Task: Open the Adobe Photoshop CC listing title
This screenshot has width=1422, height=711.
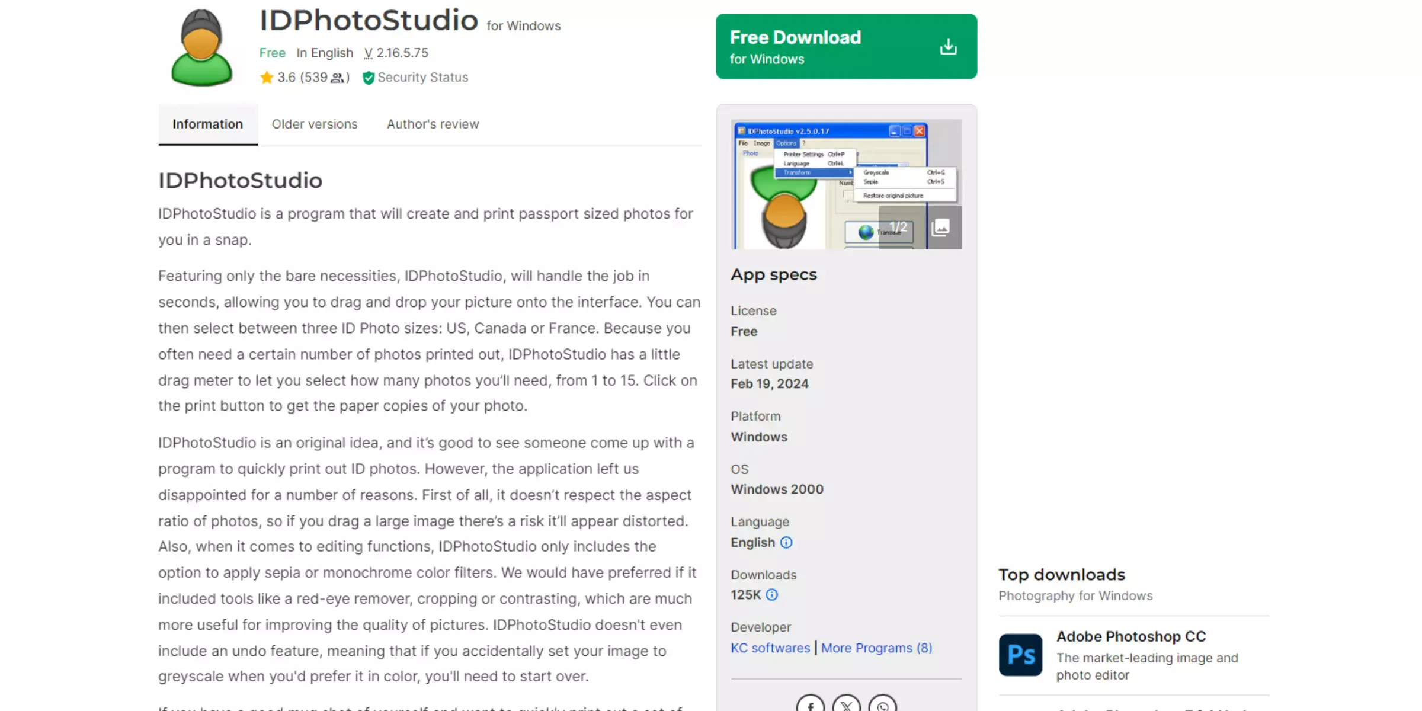Action: point(1130,636)
